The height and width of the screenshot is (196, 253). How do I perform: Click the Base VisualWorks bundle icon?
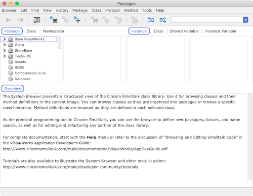coord(10,39)
